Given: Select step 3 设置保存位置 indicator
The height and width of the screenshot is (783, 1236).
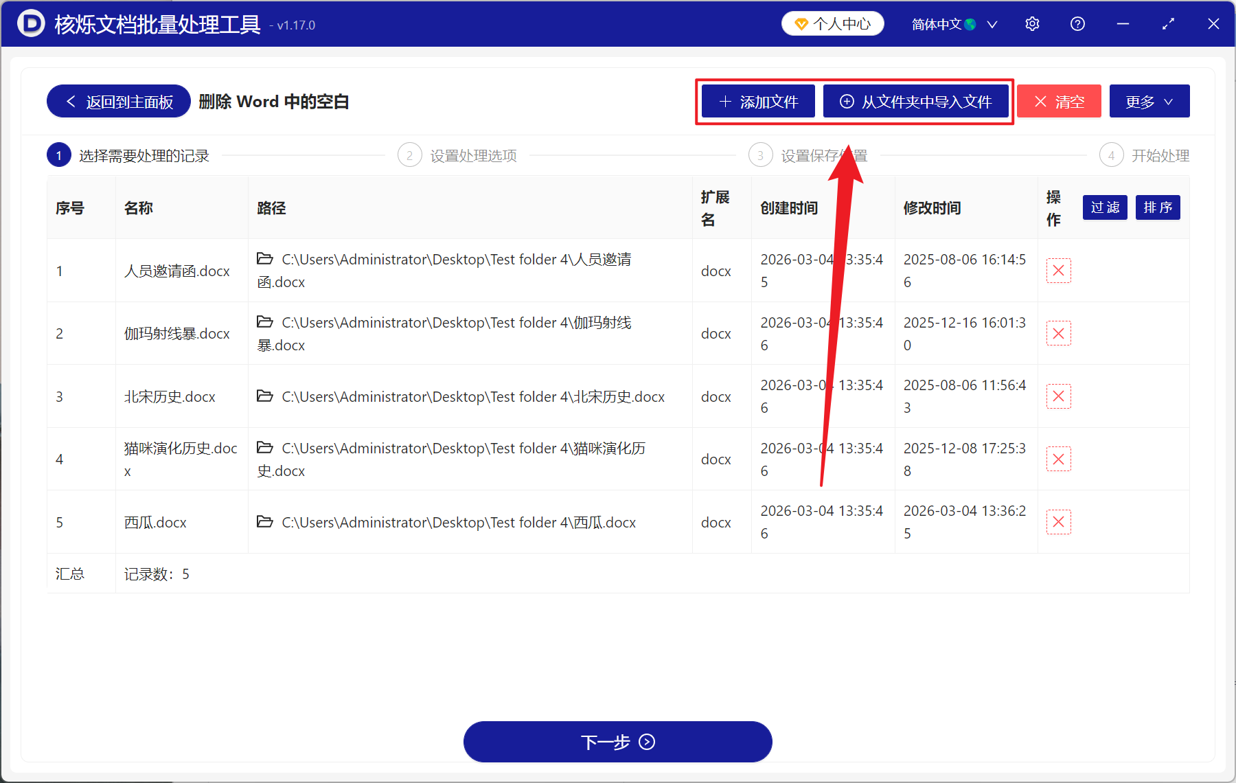Looking at the screenshot, I should point(760,155).
